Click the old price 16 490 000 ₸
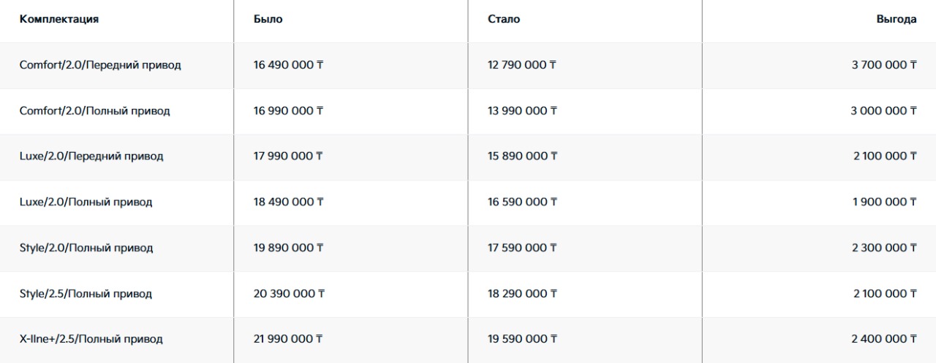The image size is (936, 363). coord(289,65)
